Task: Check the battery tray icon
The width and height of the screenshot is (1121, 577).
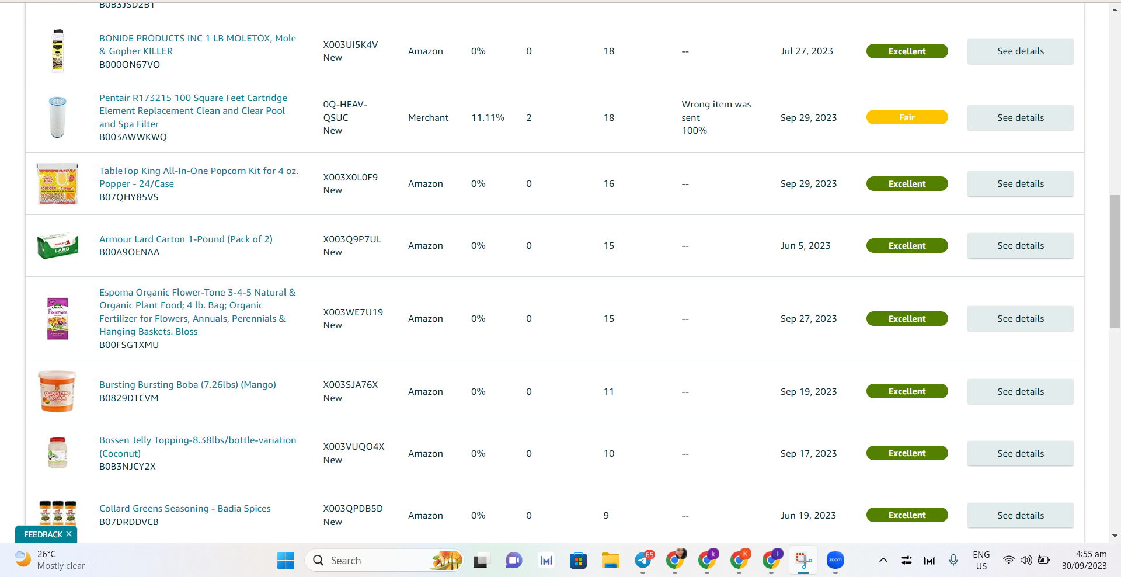Action: [x=1044, y=561]
